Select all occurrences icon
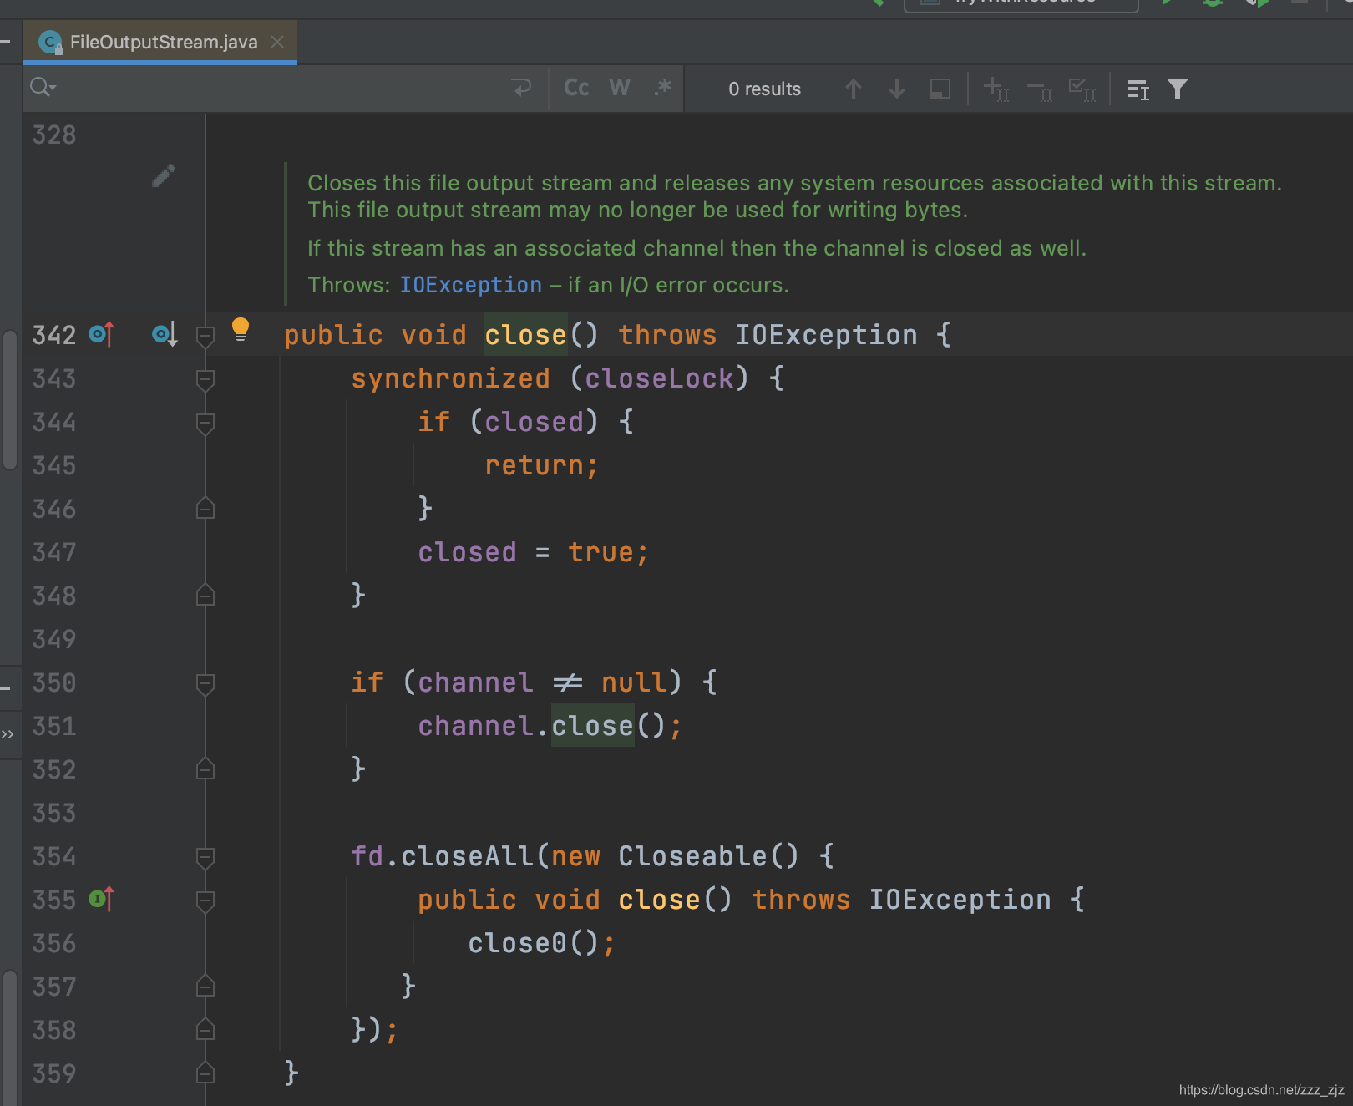 (x=1082, y=89)
